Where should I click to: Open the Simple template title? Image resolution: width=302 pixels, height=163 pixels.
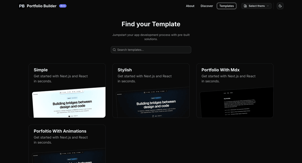41,70
